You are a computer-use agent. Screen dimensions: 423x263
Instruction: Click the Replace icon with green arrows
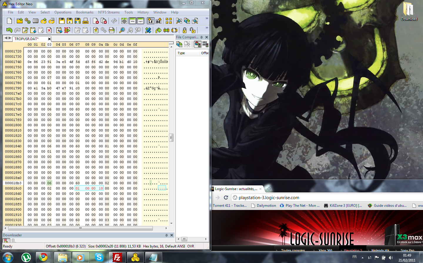(x=187, y=21)
